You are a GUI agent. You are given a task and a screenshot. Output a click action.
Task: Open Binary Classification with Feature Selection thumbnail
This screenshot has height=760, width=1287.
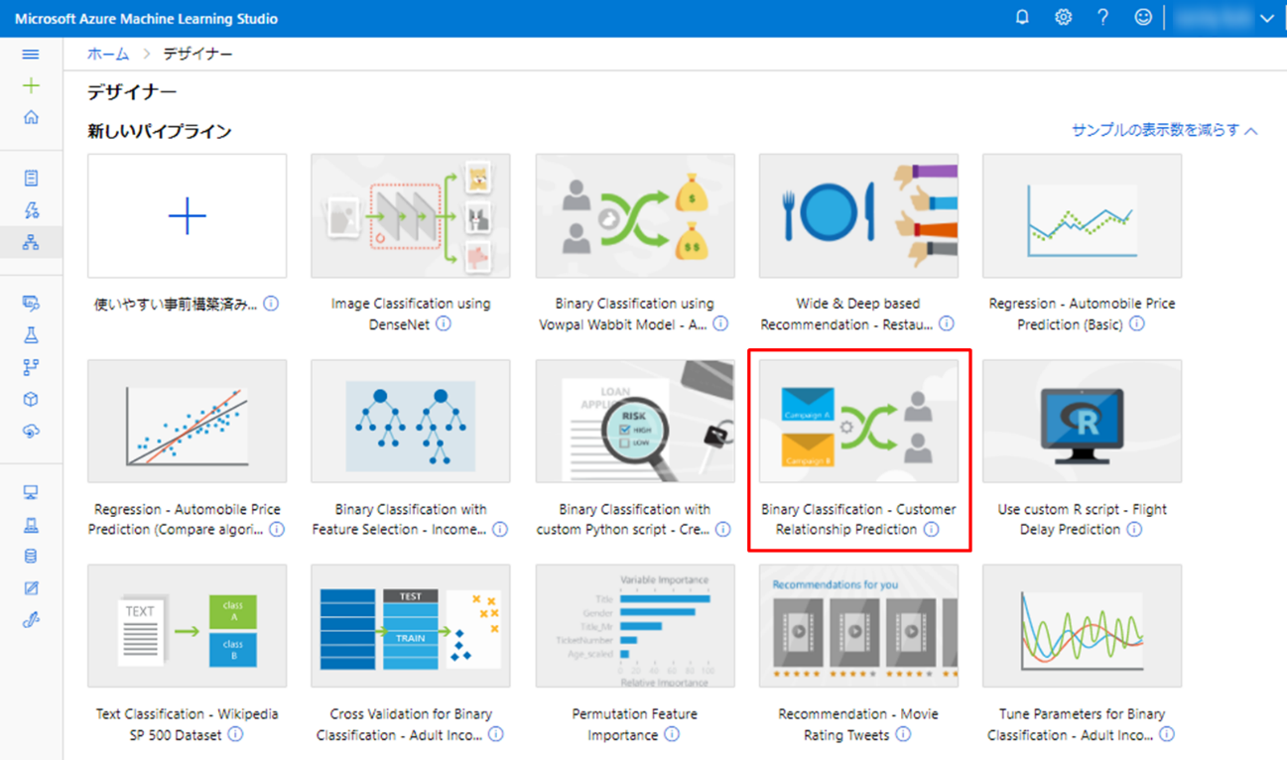tap(411, 421)
